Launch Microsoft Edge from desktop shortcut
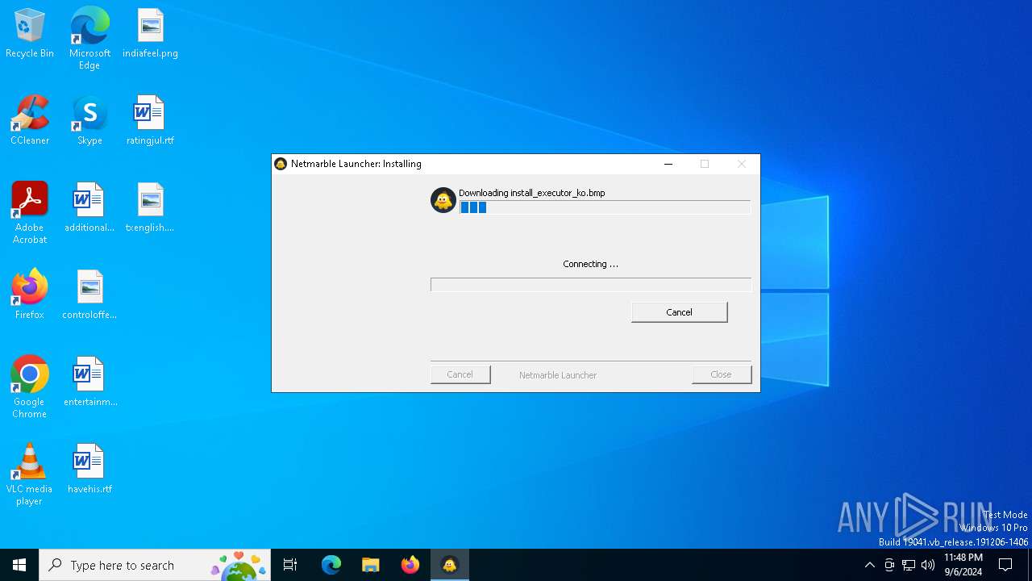The height and width of the screenshot is (581, 1032). coord(89,39)
